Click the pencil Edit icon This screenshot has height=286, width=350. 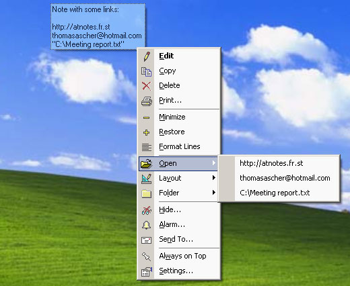pyautogui.click(x=147, y=56)
